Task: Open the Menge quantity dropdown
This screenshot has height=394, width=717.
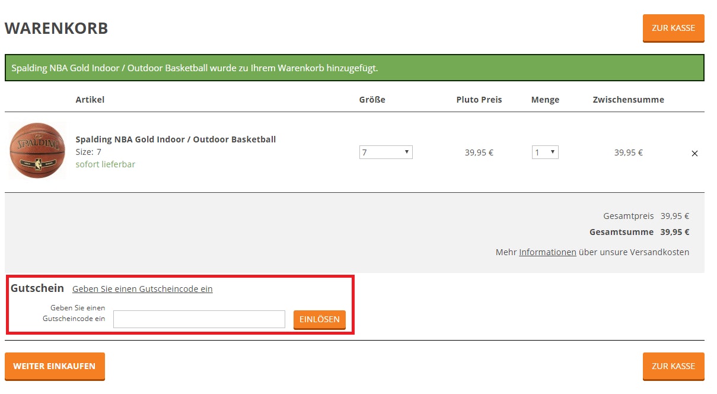Action: (545, 152)
